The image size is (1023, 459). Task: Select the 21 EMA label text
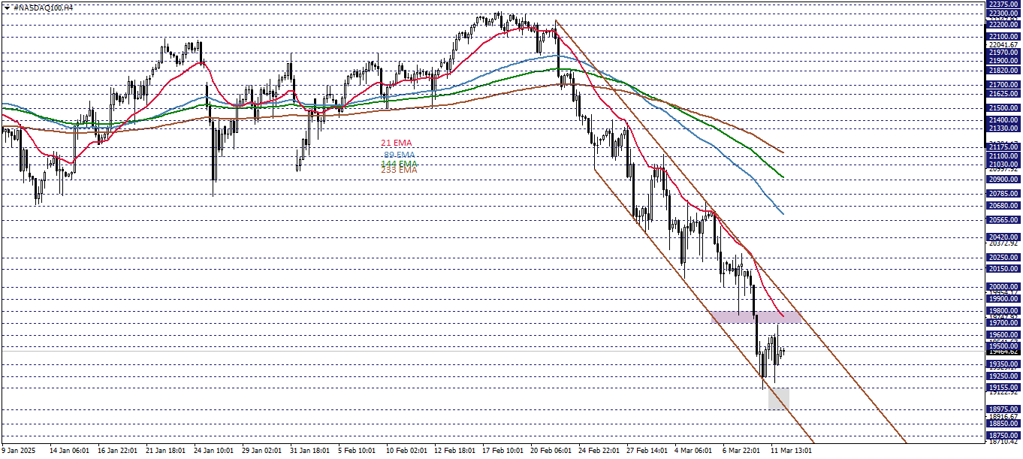pyautogui.click(x=397, y=143)
